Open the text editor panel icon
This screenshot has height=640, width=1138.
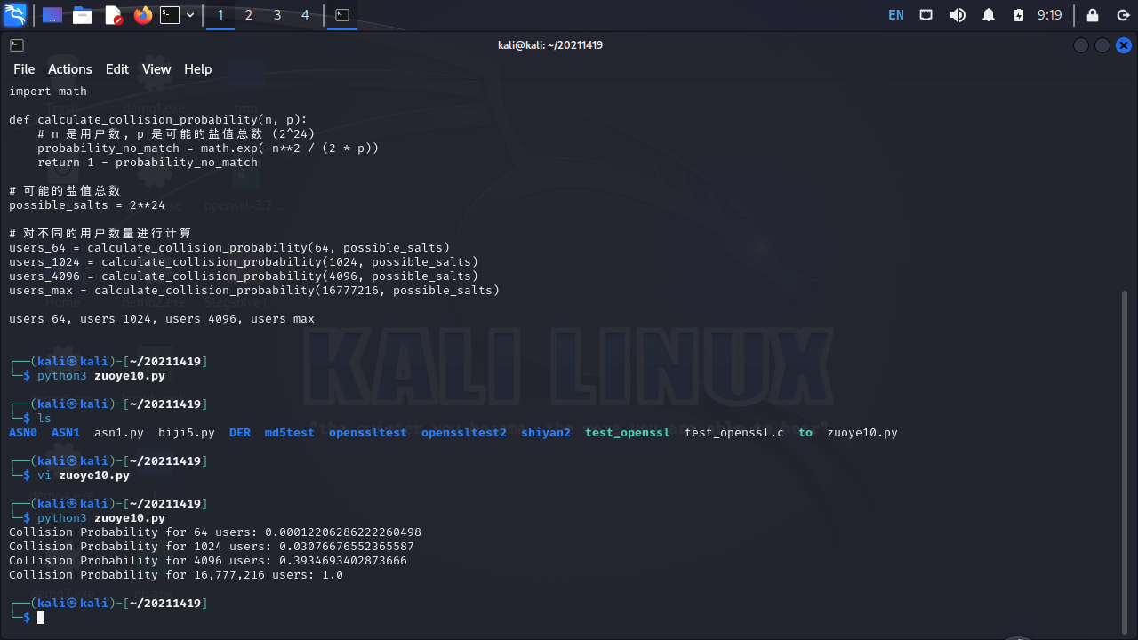click(113, 15)
